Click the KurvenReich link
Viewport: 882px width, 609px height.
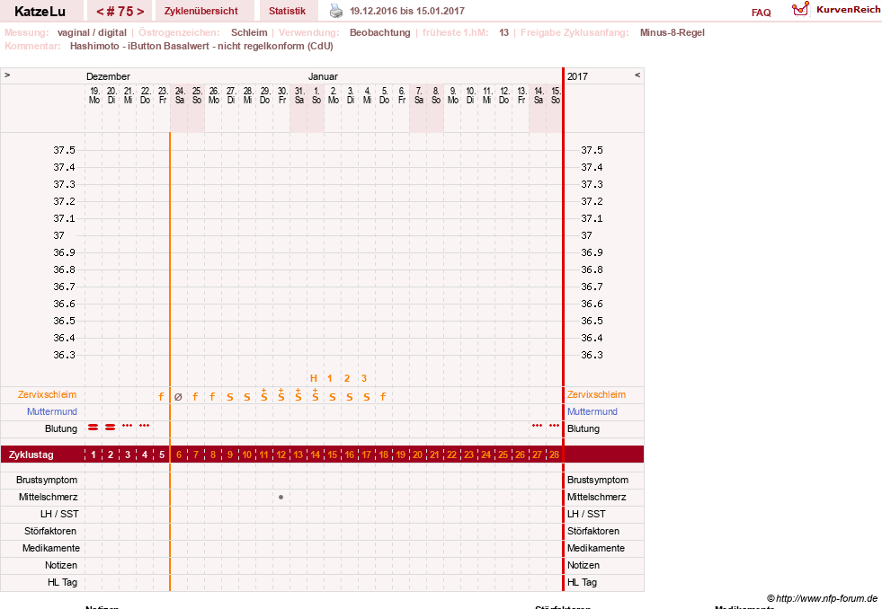pos(848,10)
